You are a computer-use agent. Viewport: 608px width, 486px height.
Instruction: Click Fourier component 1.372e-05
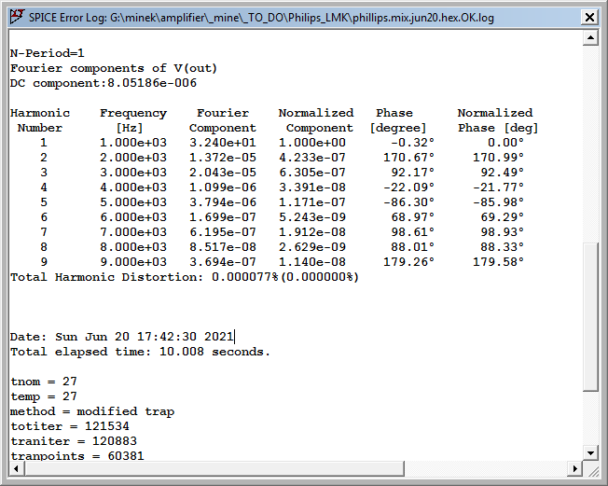point(223,158)
